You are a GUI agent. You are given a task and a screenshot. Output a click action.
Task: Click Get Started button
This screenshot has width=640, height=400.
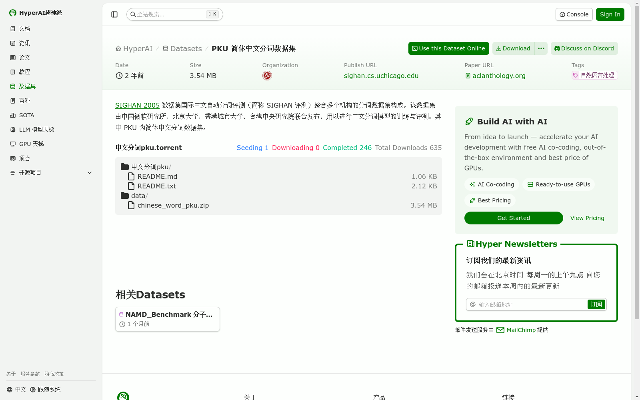click(x=514, y=218)
